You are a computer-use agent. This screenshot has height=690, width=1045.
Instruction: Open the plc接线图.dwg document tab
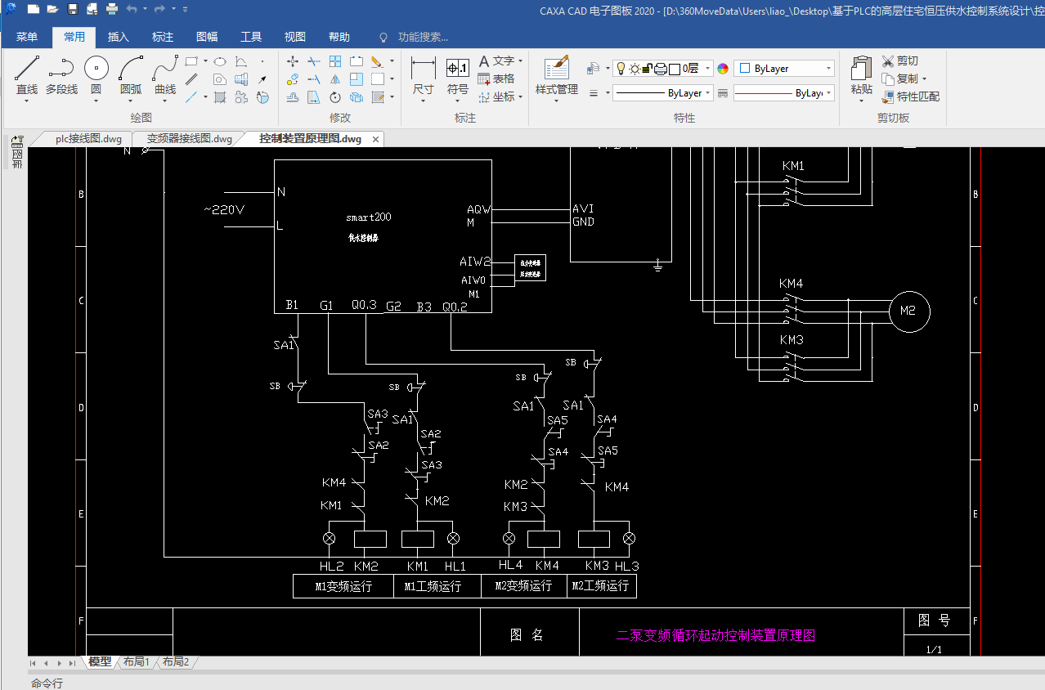coord(88,139)
